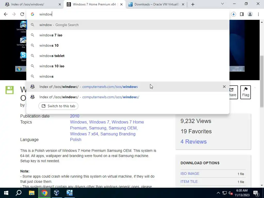The width and height of the screenshot is (264, 198).
Task: Open the ITEM TILE download option
Action: click(189, 181)
